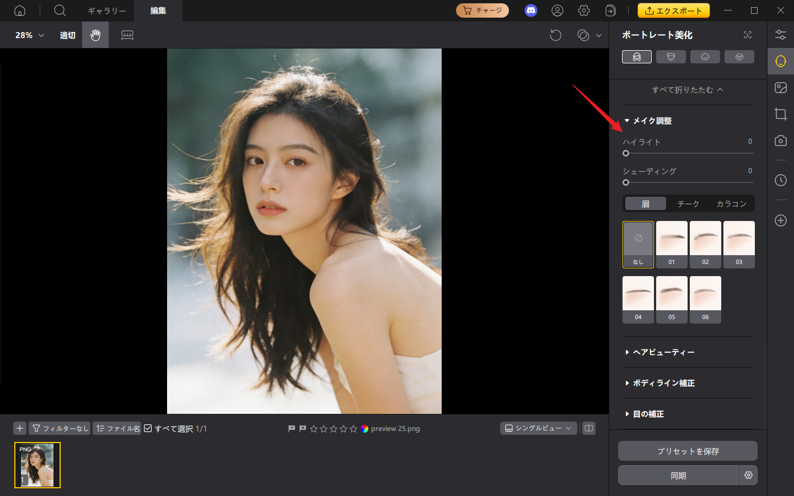Select the camera icon in the right sidebar
The image size is (794, 496).
click(x=781, y=141)
